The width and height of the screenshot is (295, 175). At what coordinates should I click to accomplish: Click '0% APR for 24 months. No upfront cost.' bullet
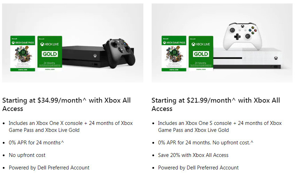(206, 143)
